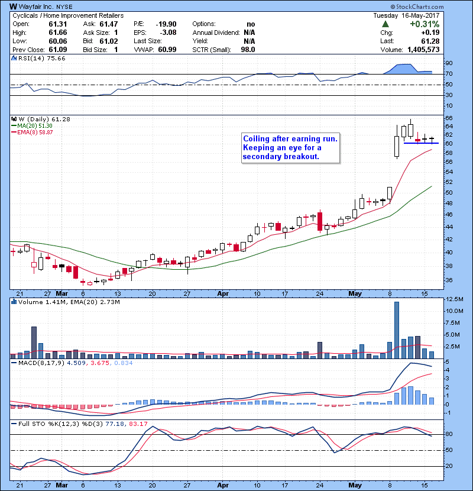Click the Chg value +0.19
The height and width of the screenshot is (491, 473).
tap(430, 33)
